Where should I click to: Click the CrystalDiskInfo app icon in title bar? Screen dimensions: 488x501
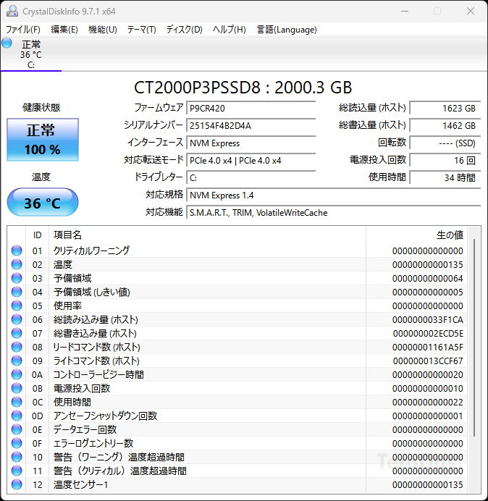12,11
